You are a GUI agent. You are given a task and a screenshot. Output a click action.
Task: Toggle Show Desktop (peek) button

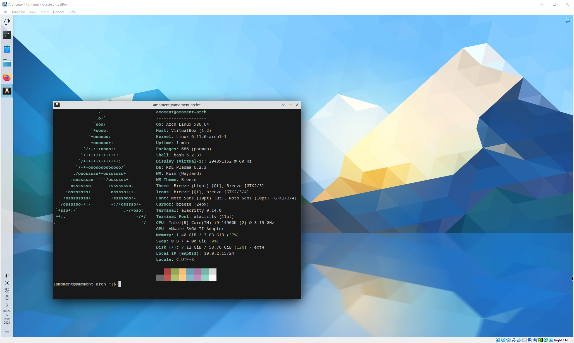coord(7,330)
